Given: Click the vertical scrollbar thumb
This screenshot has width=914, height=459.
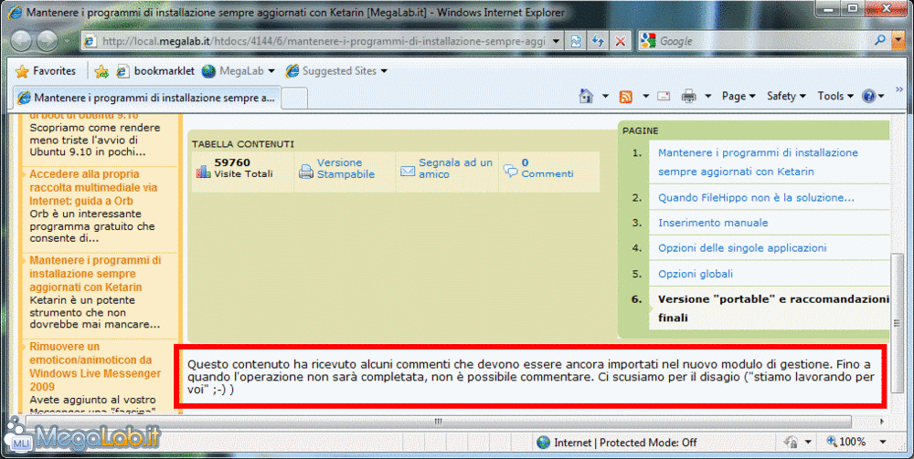Looking at the screenshot, I should (x=898, y=323).
